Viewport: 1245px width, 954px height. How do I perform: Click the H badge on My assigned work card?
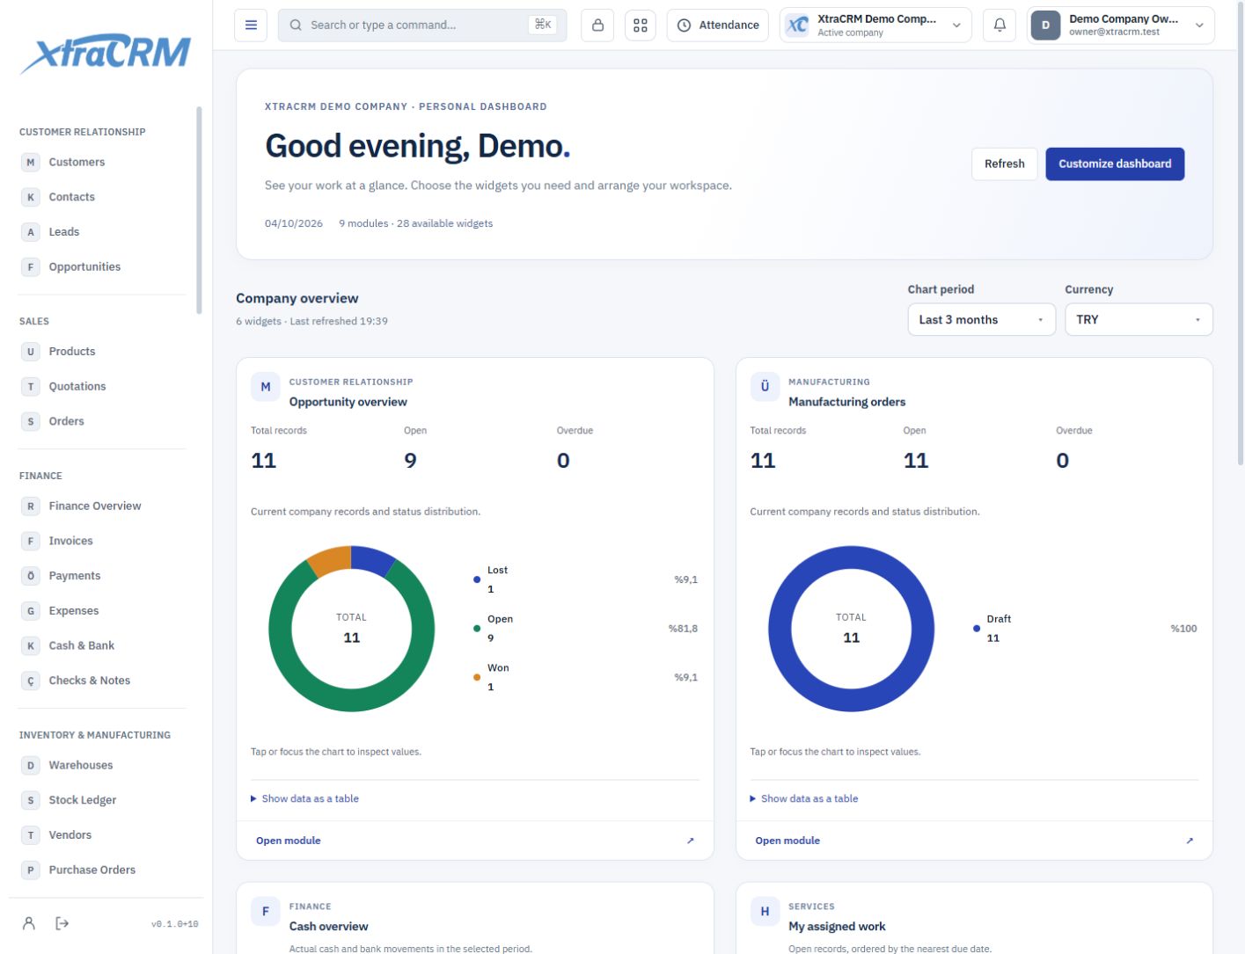pos(765,912)
